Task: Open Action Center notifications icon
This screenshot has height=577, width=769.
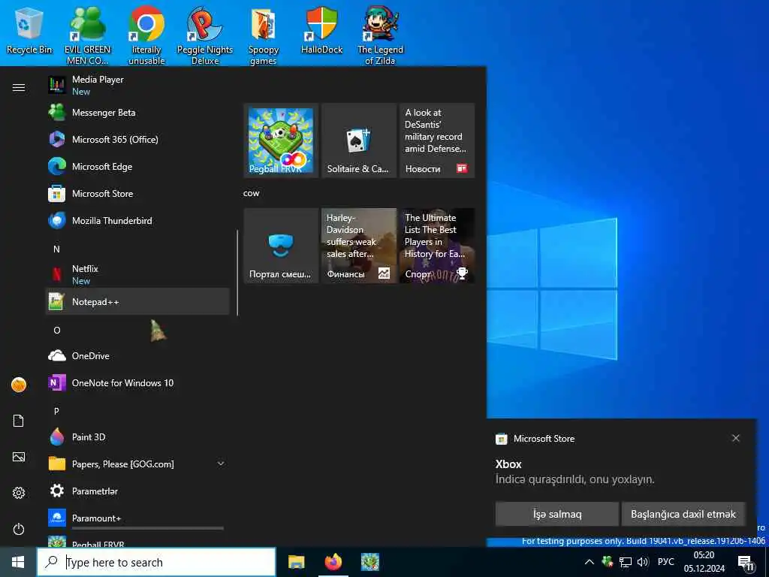Action: point(746,563)
